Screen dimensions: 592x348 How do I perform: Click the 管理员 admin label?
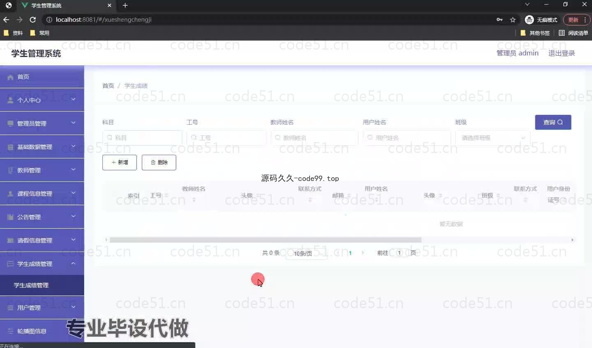(518, 53)
